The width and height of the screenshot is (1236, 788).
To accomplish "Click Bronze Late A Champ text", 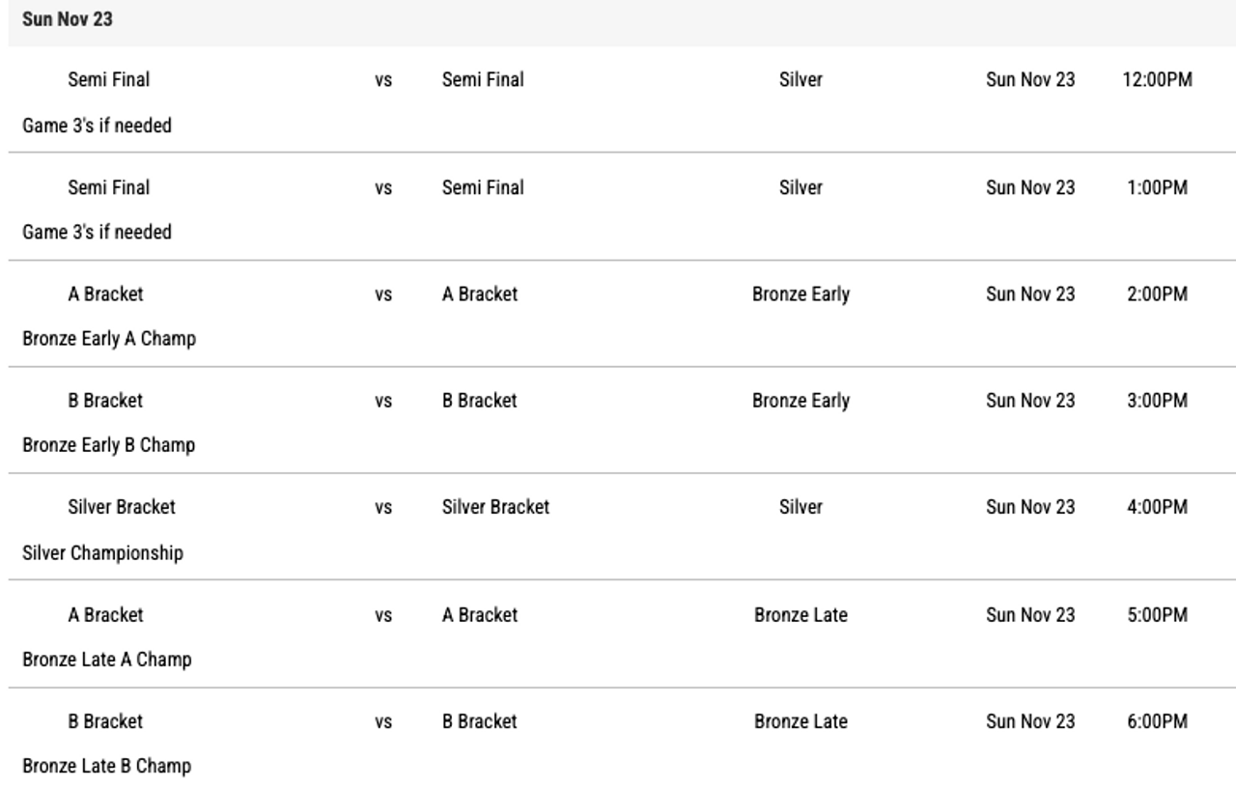I will [107, 660].
